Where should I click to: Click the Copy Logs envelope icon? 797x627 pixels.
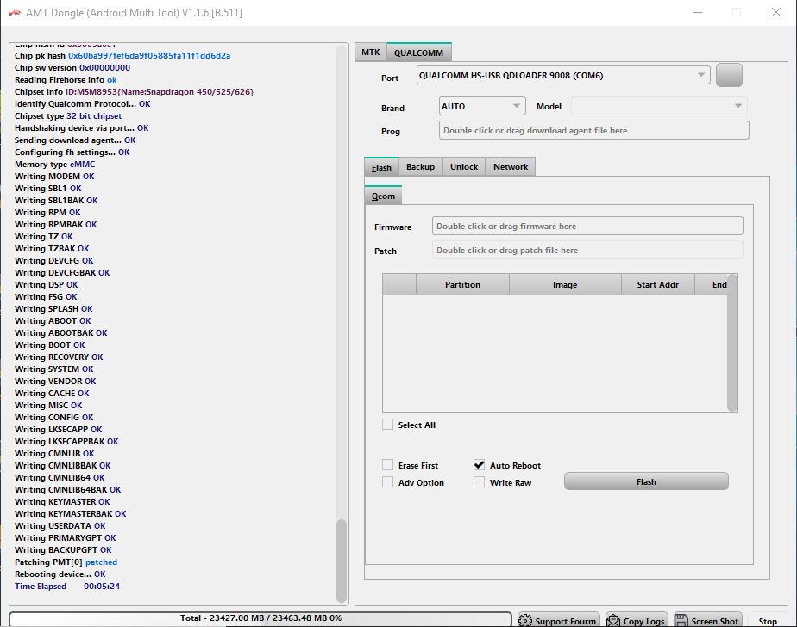pyautogui.click(x=613, y=620)
